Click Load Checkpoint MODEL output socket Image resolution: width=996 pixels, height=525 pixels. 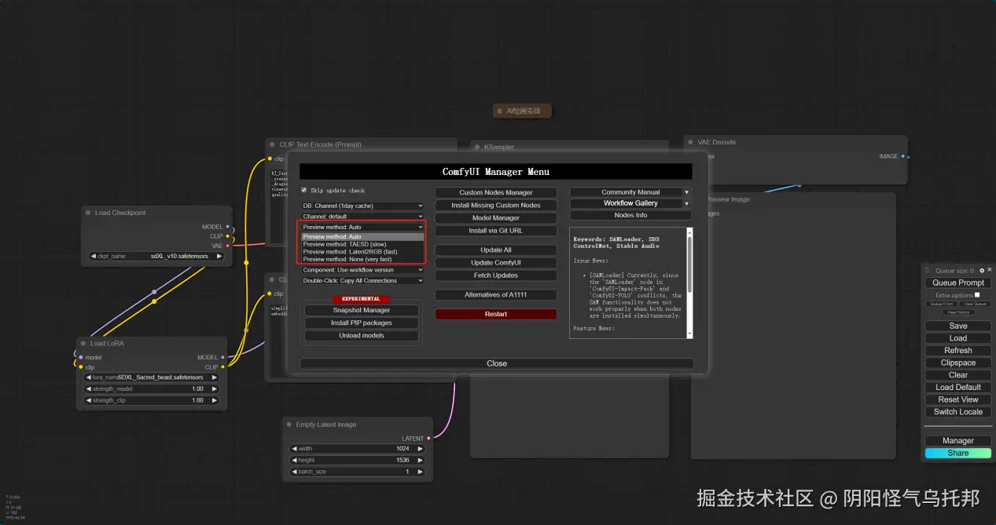pos(228,227)
